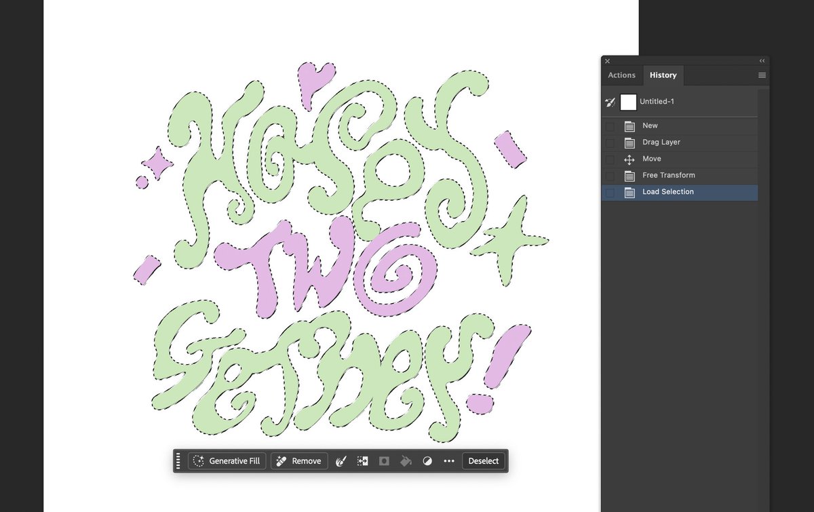Viewport: 814px width, 512px height.
Task: Switch to the History tab
Action: tap(663, 75)
